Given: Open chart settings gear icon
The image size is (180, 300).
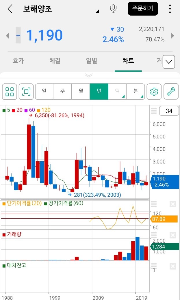Looking at the screenshot, I should pyautogui.click(x=154, y=92).
